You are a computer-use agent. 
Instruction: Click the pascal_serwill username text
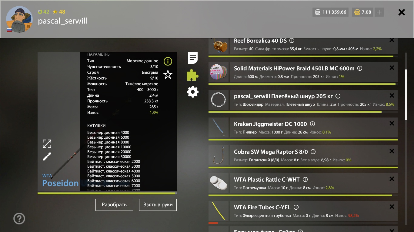(63, 21)
